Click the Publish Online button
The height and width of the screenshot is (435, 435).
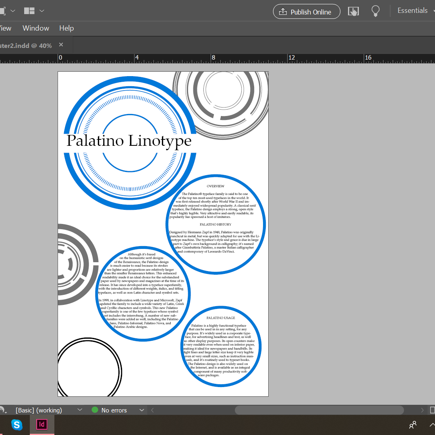[x=307, y=12]
